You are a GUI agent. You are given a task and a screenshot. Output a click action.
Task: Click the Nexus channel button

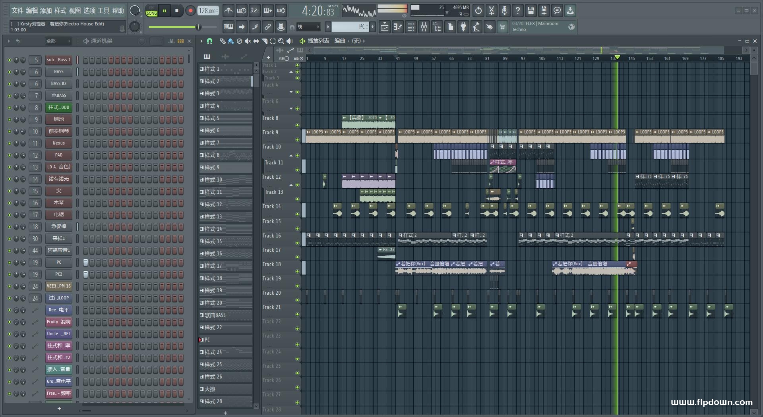[x=59, y=143]
